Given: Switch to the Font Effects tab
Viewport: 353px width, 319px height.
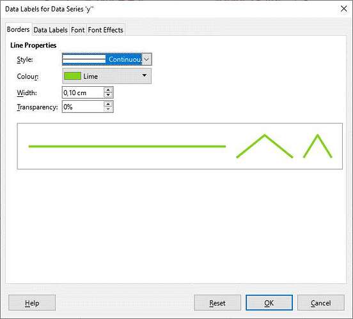Looking at the screenshot, I should click(x=106, y=30).
